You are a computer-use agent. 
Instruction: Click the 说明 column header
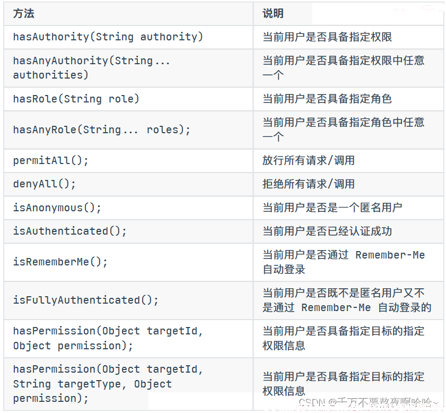tap(273, 13)
